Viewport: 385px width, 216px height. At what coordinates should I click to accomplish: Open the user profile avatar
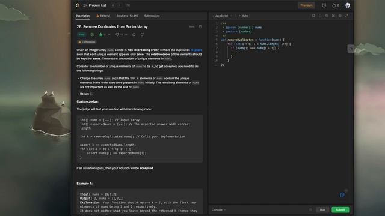347,5
